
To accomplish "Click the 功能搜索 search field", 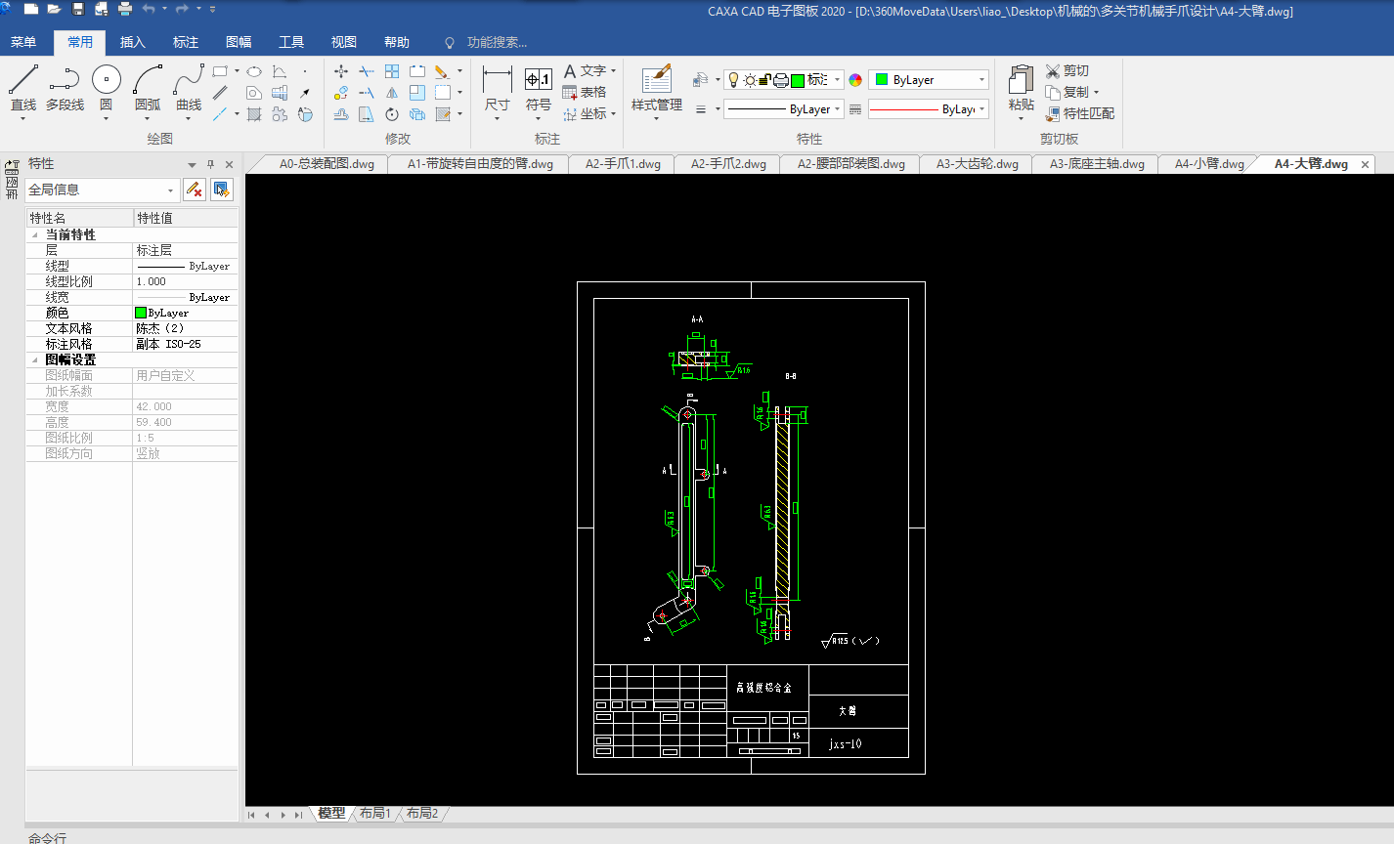I will pyautogui.click(x=496, y=42).
